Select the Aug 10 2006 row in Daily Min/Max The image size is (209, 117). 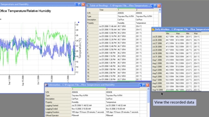pyautogui.click(x=159, y=90)
